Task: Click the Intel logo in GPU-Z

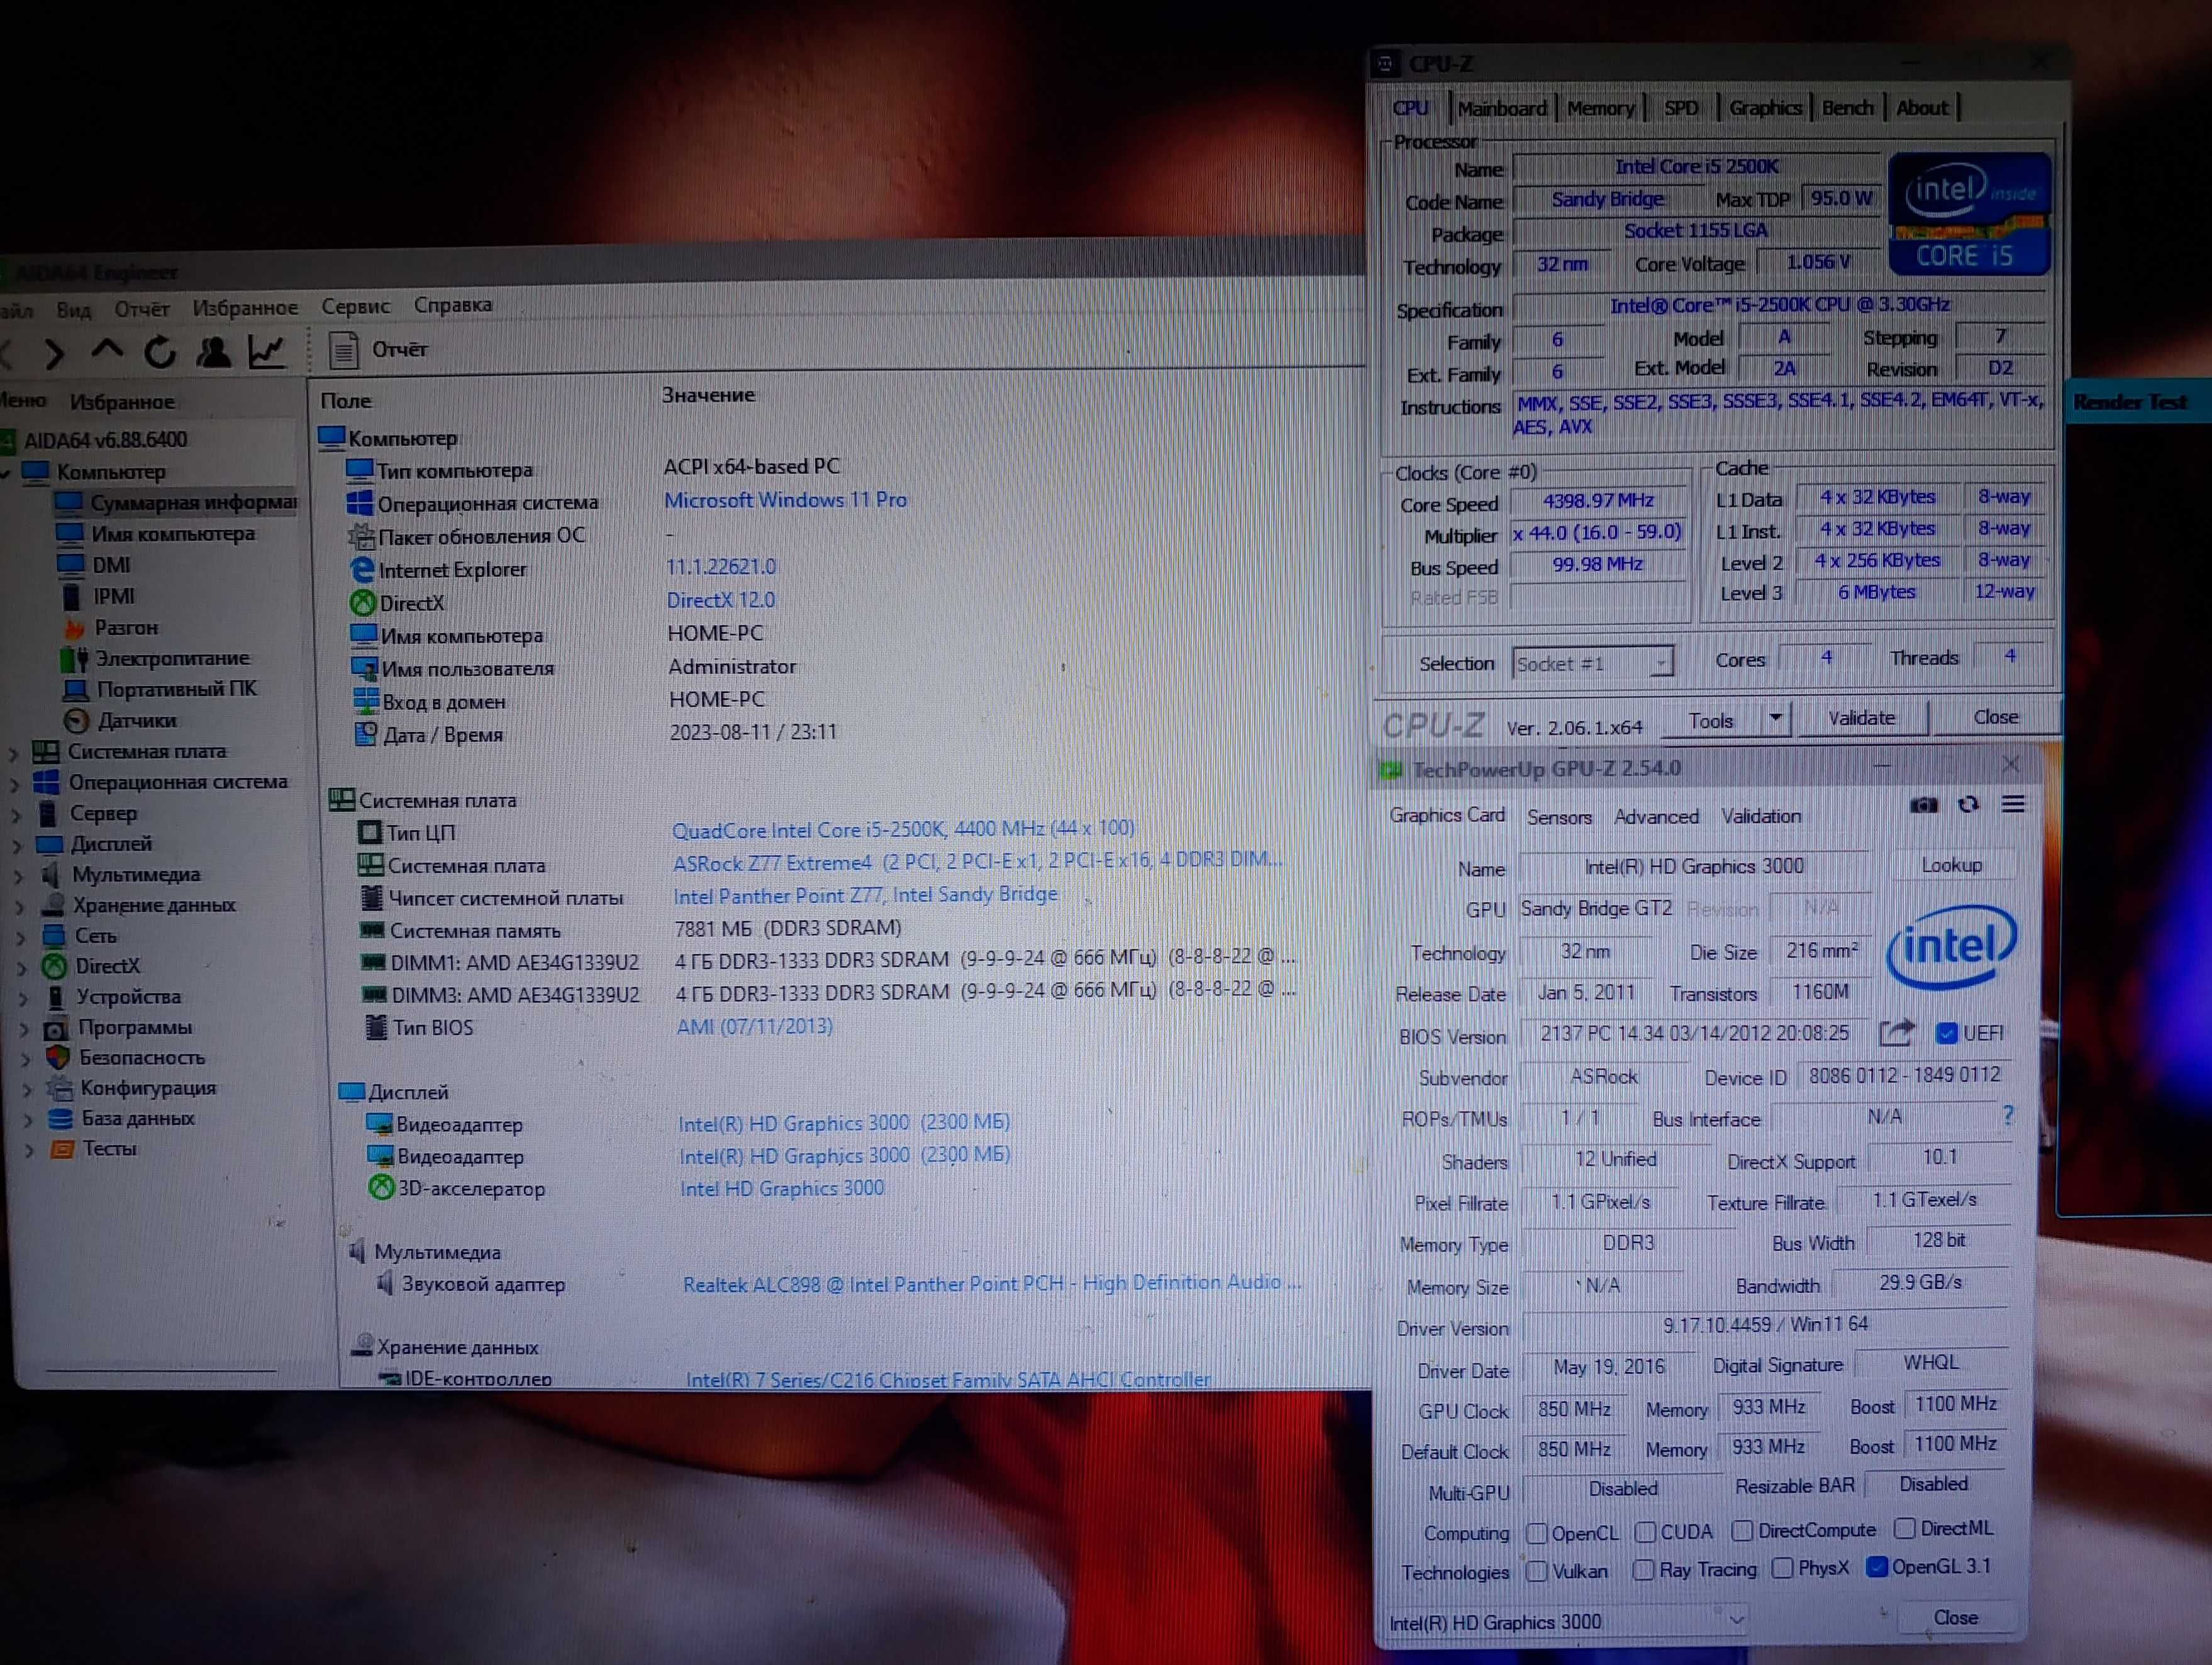Action: pyautogui.click(x=1951, y=946)
